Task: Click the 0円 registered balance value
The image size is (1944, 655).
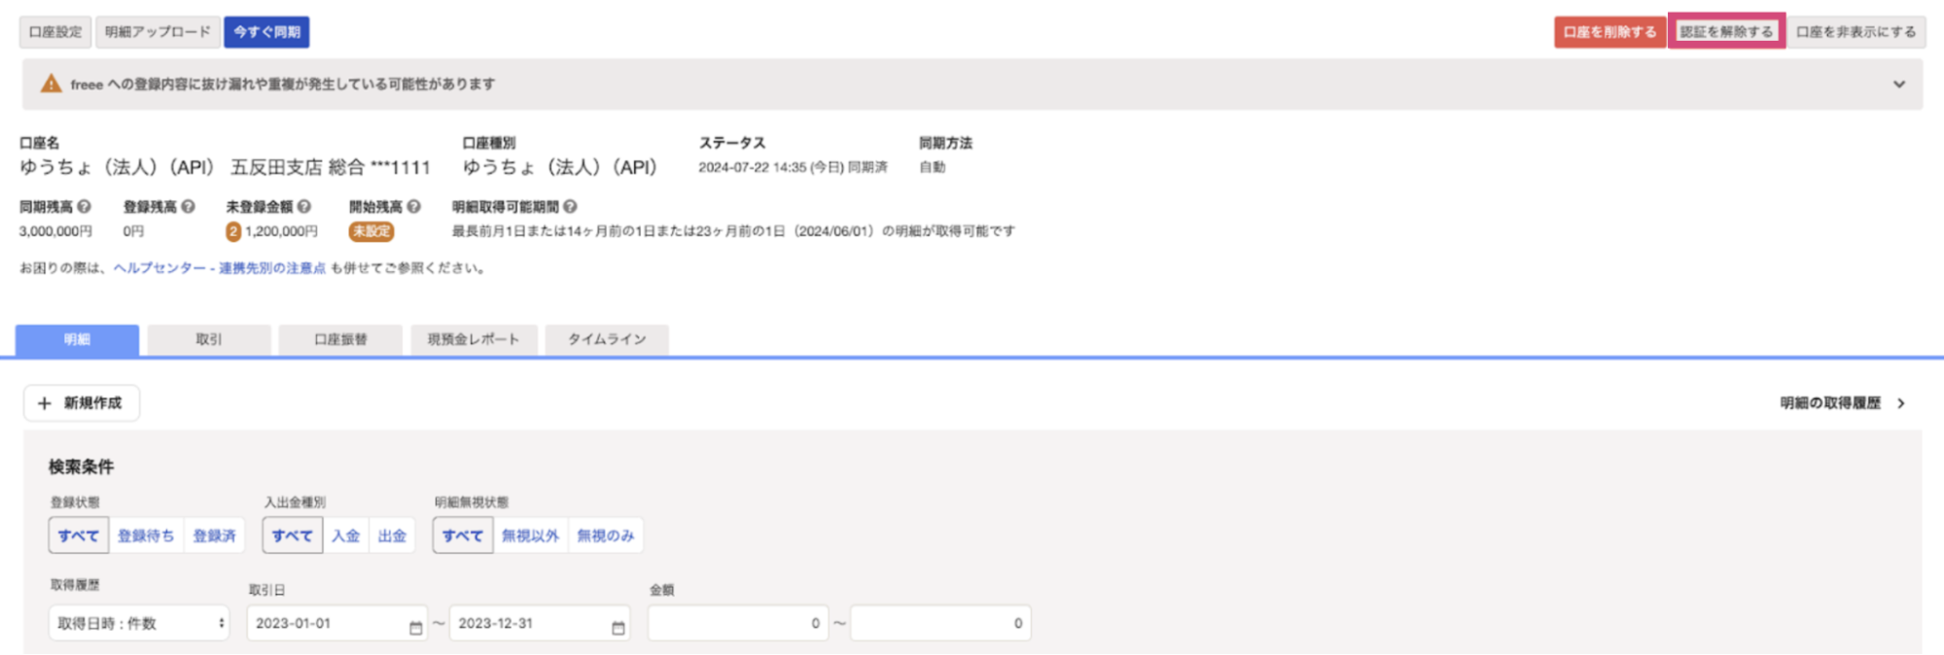Action: coord(133,231)
